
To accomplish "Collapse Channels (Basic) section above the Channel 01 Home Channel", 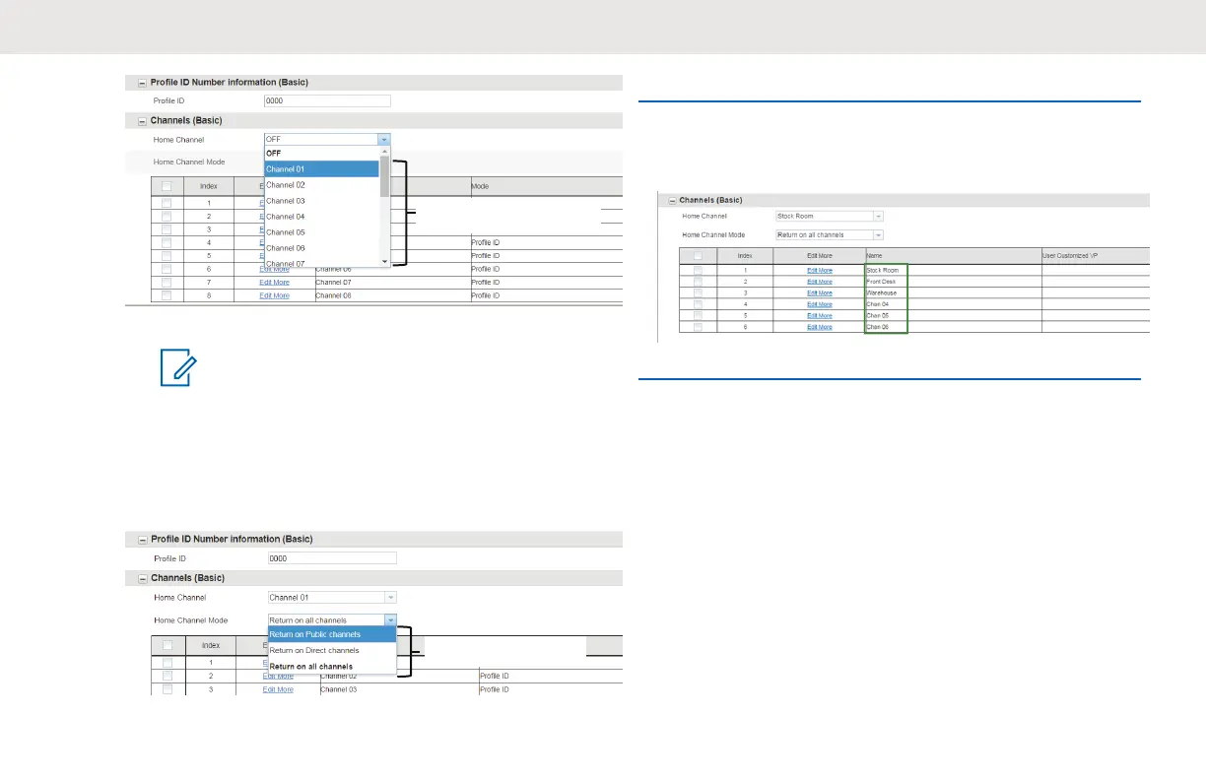I will pyautogui.click(x=142, y=578).
